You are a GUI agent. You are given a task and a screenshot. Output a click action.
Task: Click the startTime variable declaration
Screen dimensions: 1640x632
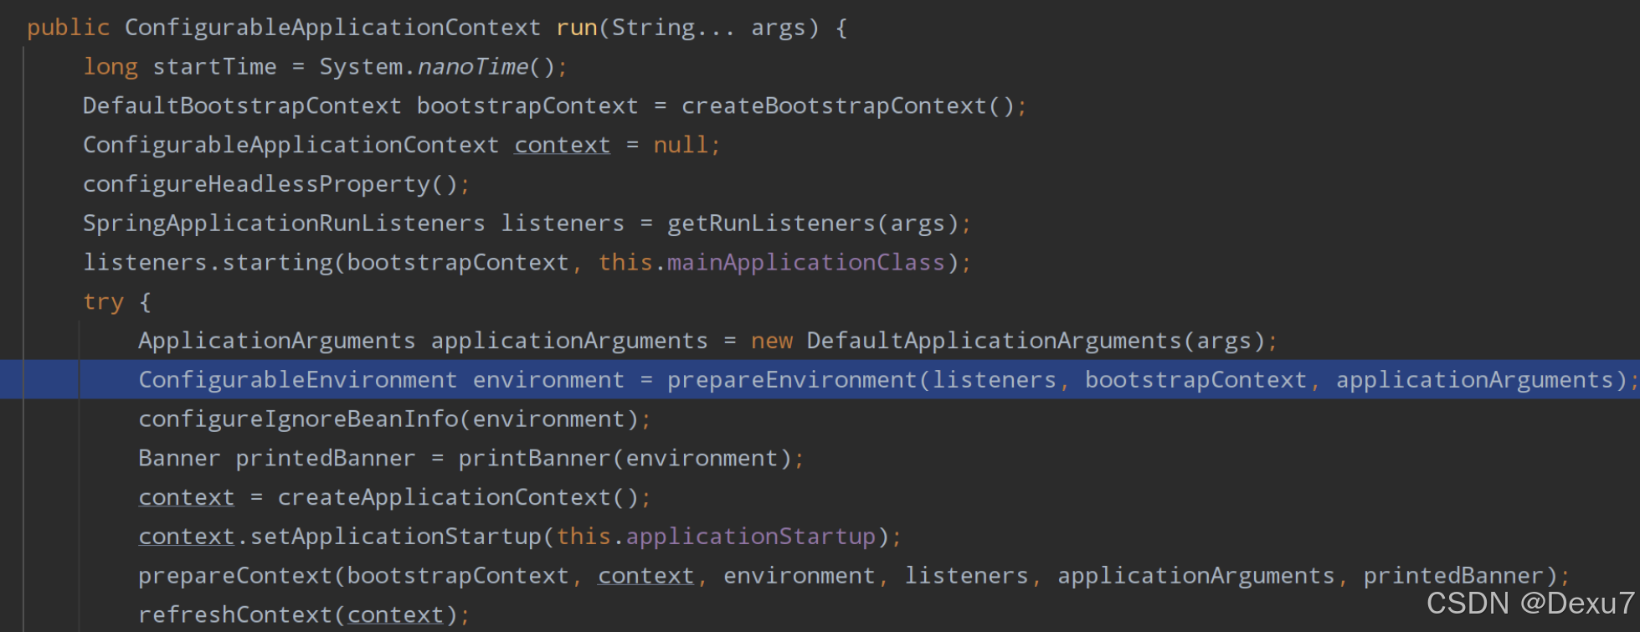(x=214, y=67)
